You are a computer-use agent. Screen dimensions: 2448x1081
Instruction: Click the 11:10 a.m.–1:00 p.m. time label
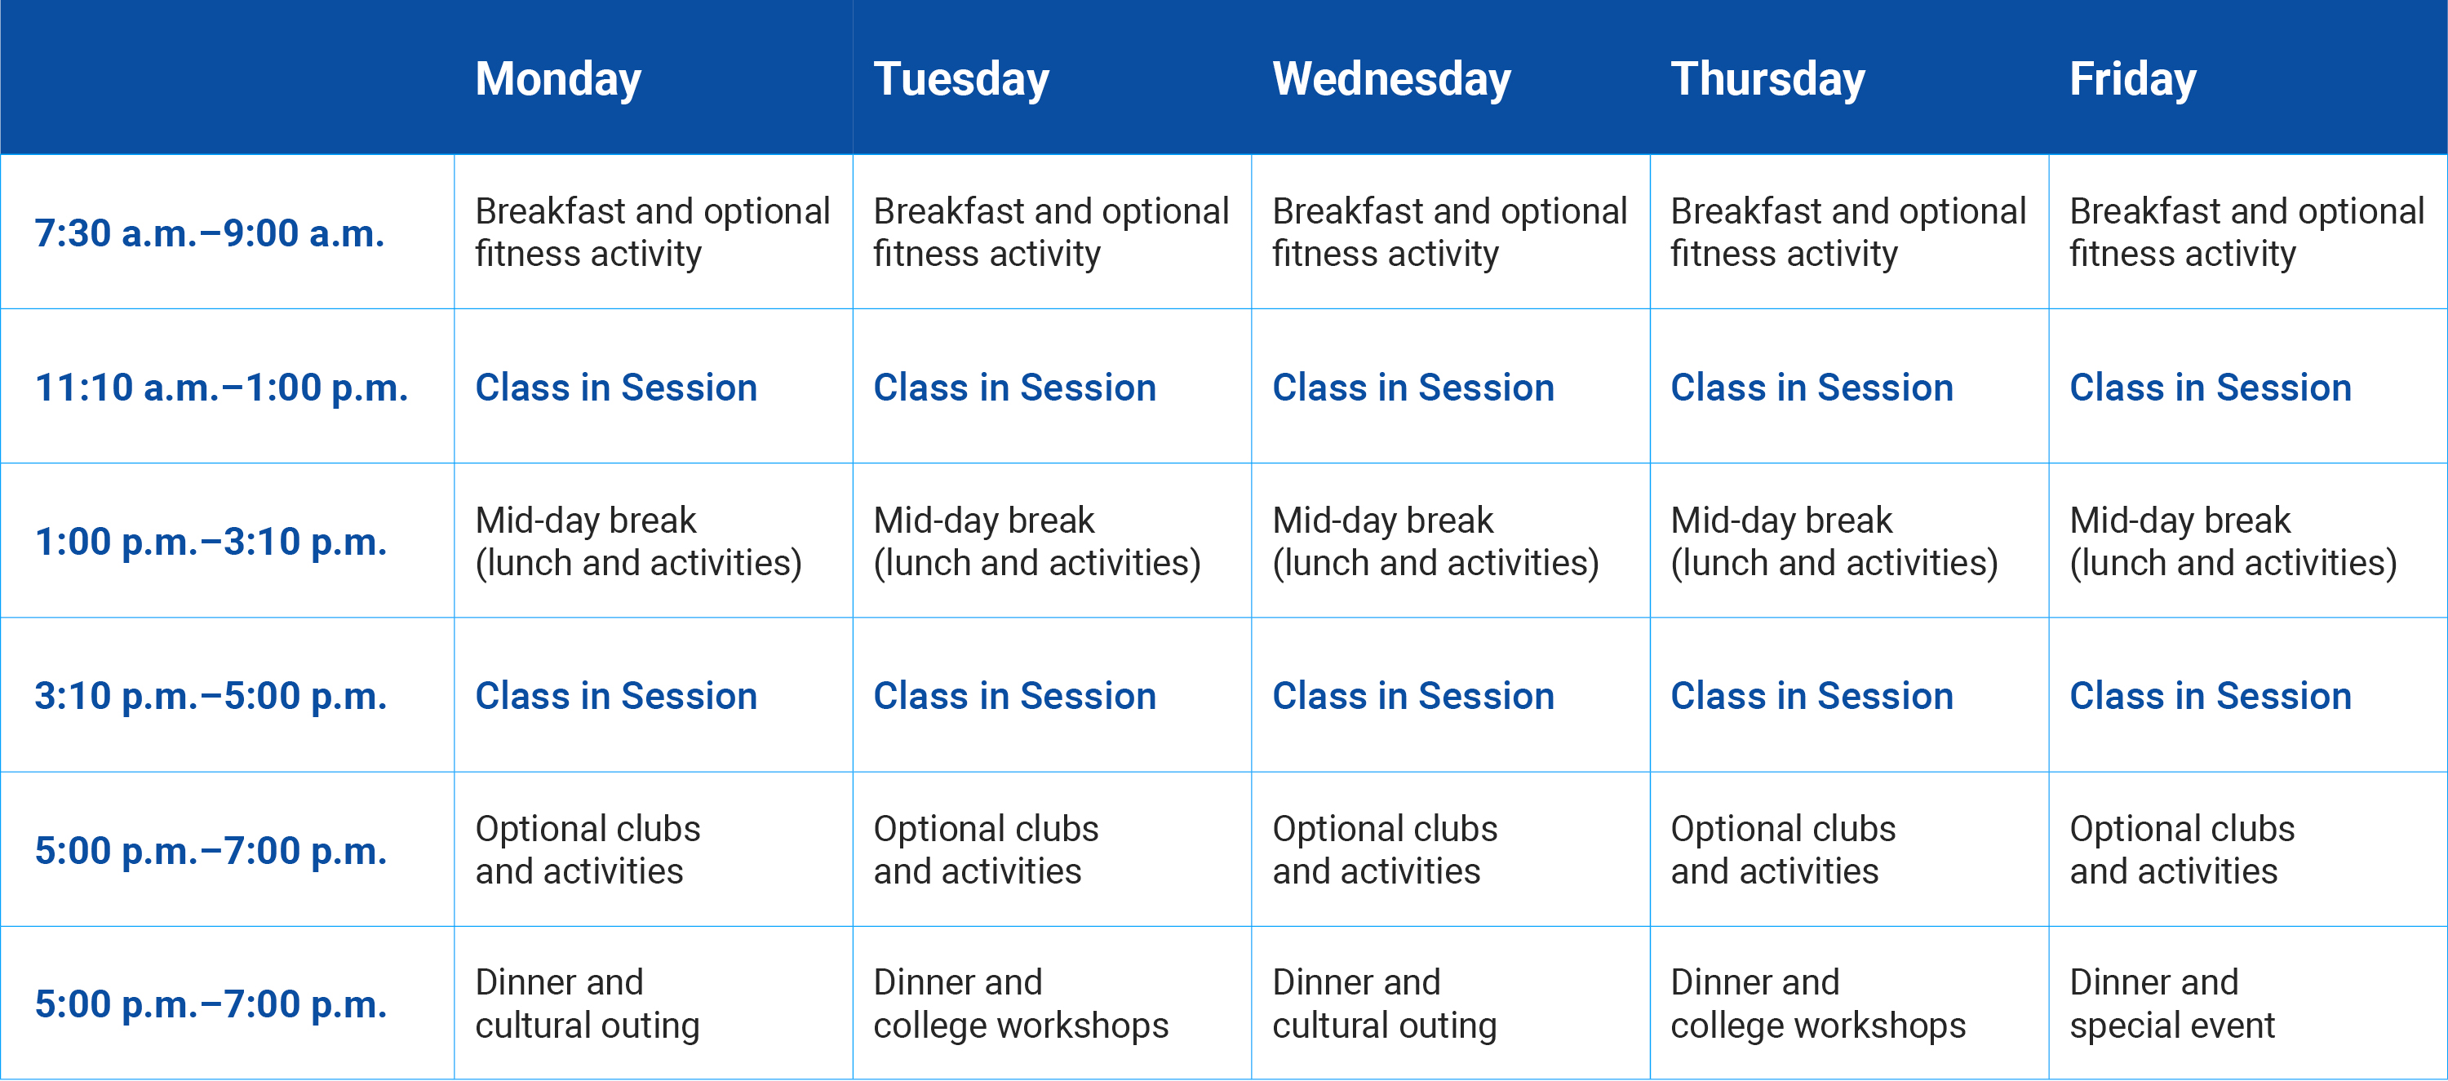click(x=221, y=388)
